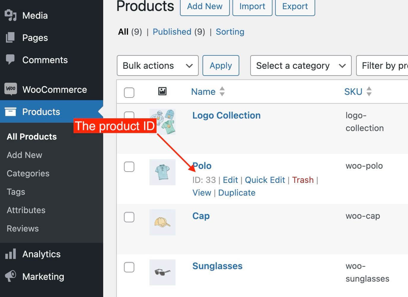Check the Sunglasses product checkbox
The width and height of the screenshot is (408, 297).
pyautogui.click(x=129, y=267)
